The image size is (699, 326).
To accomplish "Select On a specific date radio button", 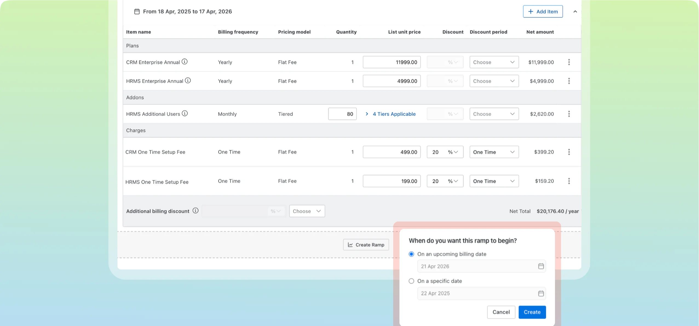I will (x=411, y=281).
